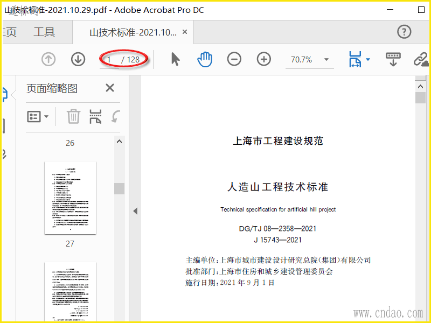431x323 pixels.
Task: Click the title 人造山工程技术标准
Action: pos(277,187)
